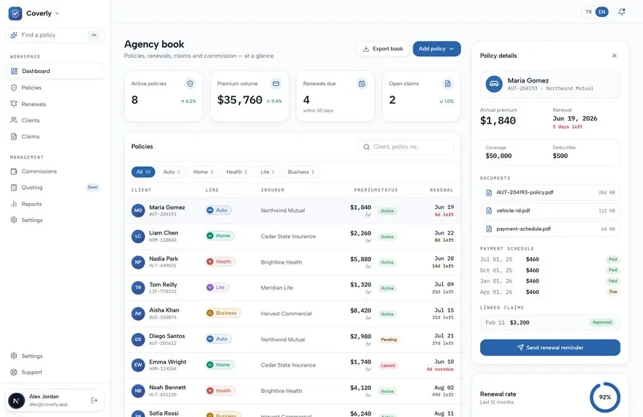Select Maria Gomez MG avatar in table
Screen dimensions: 643x417
(138, 210)
